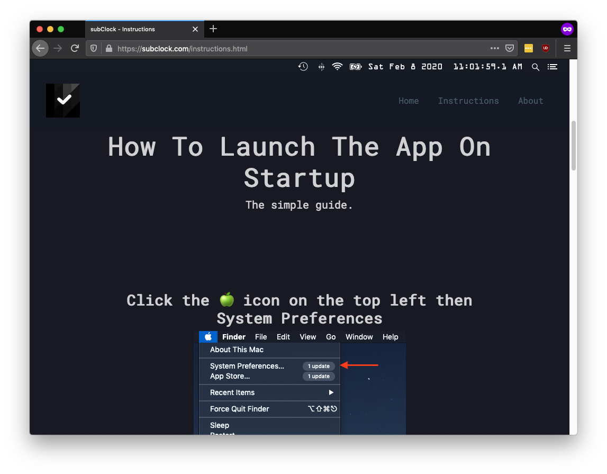
Task: Select the subClock - Instructions tab
Action: pyautogui.click(x=144, y=29)
